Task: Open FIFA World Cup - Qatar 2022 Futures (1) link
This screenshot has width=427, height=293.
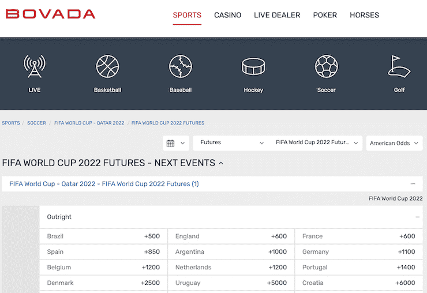Action: (104, 184)
